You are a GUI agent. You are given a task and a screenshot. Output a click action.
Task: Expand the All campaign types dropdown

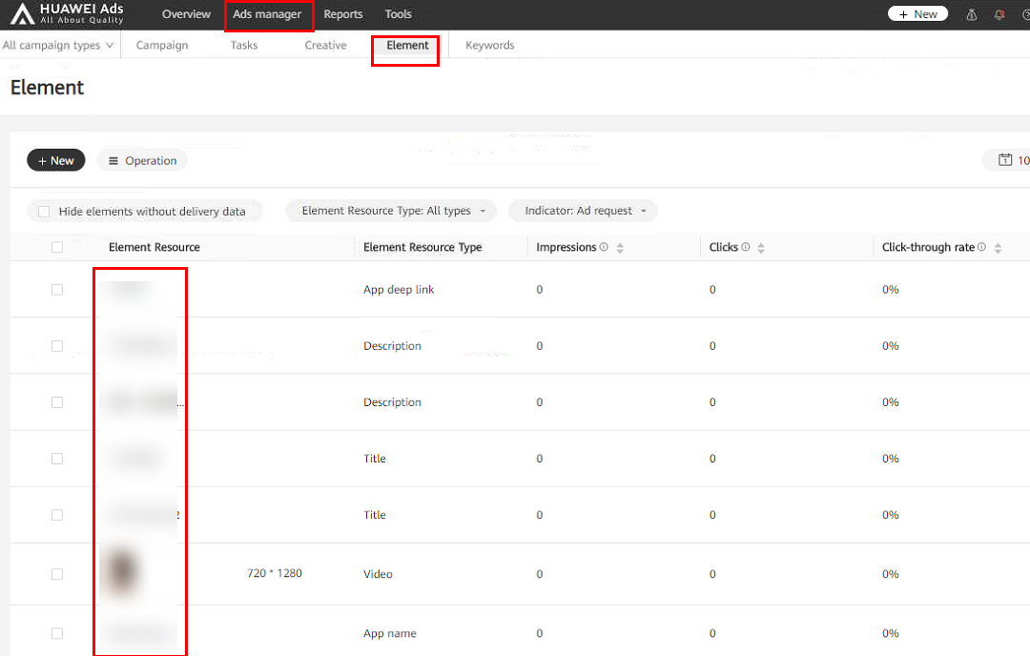(57, 45)
